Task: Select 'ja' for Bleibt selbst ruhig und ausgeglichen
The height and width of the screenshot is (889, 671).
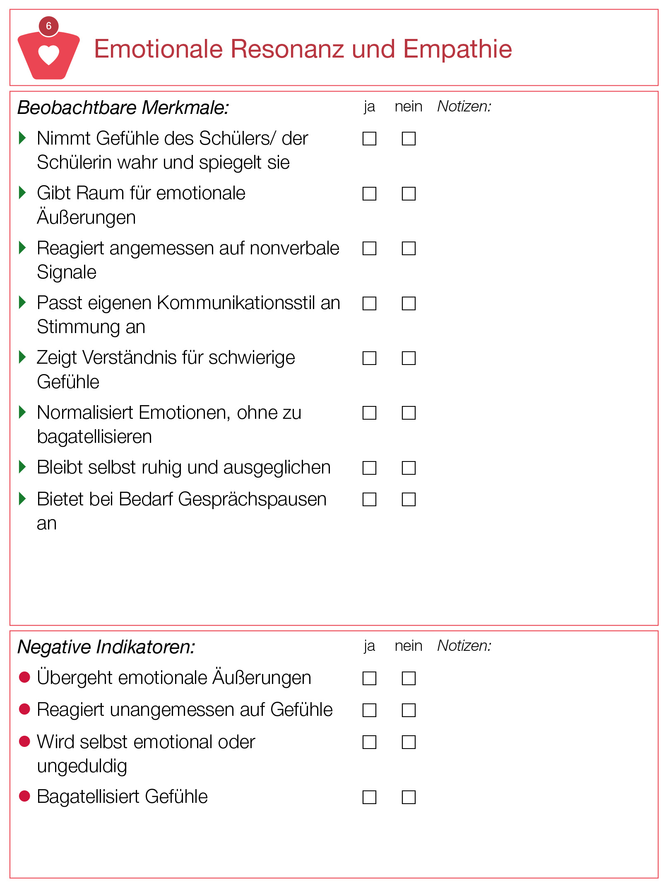Action: [x=369, y=468]
